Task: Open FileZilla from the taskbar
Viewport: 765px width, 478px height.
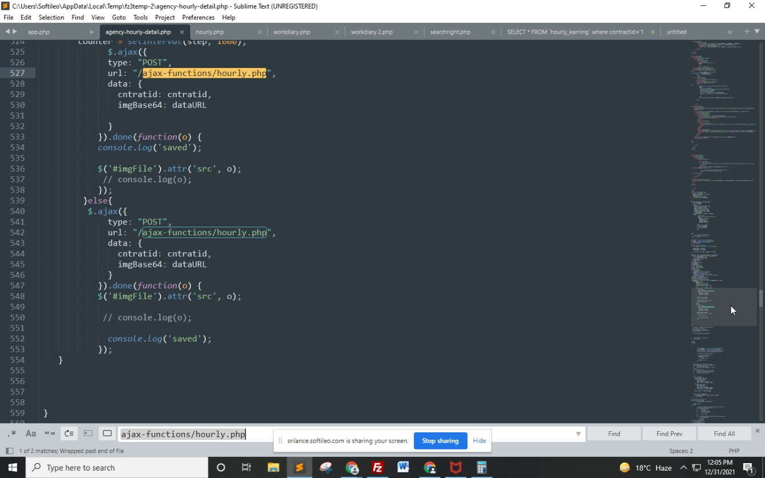Action: pos(377,467)
